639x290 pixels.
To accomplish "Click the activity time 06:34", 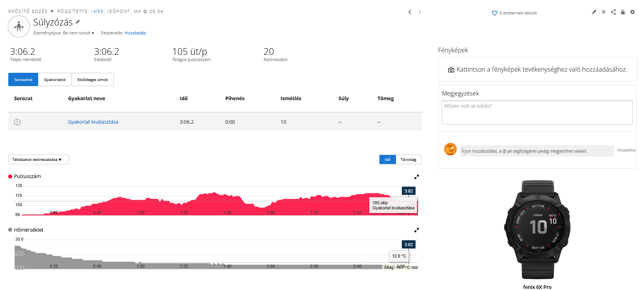I will pos(156,11).
